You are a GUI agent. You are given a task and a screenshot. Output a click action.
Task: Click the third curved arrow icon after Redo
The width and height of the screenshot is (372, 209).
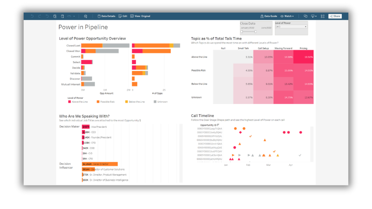47,16
